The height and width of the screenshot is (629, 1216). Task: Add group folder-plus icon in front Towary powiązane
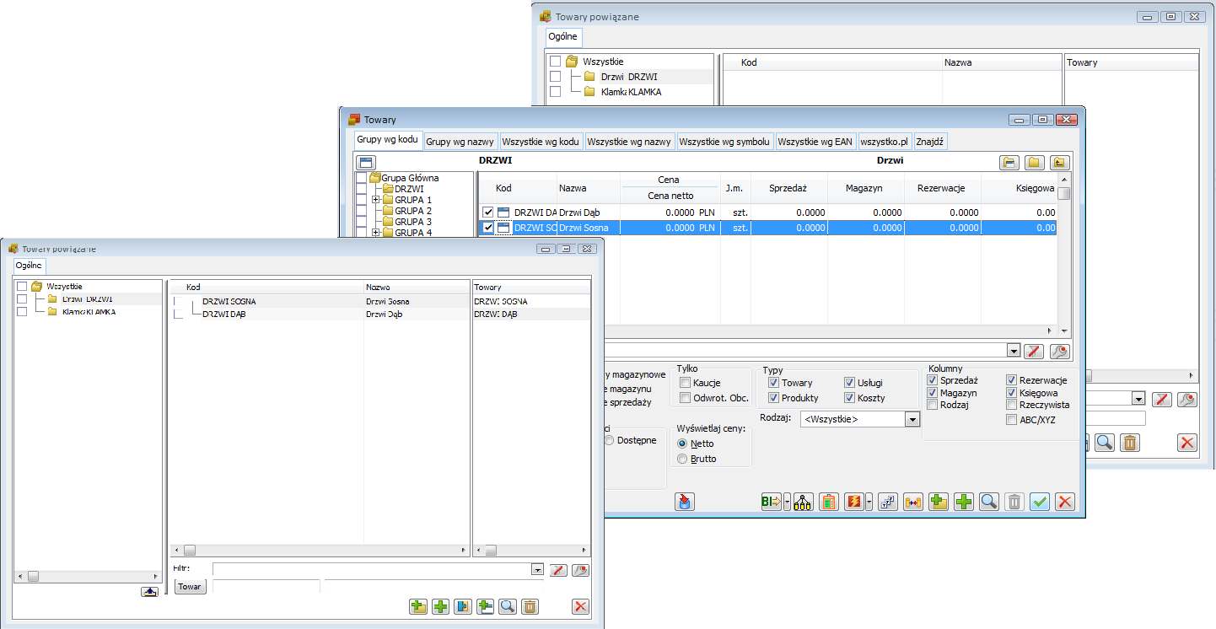coord(417,606)
